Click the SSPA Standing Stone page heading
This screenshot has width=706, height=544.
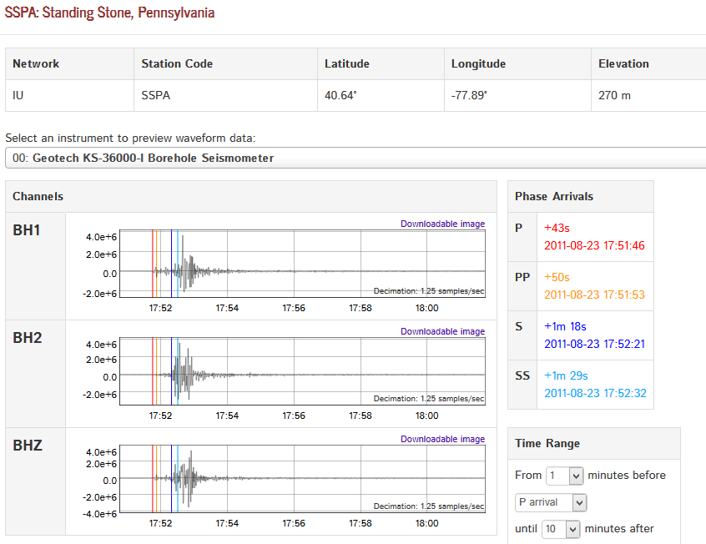point(109,13)
